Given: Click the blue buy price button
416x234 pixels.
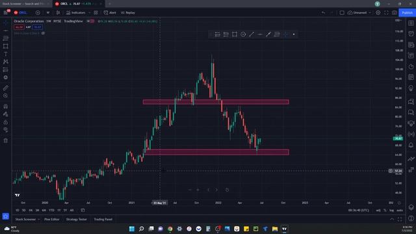Looking at the screenshot, I should tap(38, 27).
